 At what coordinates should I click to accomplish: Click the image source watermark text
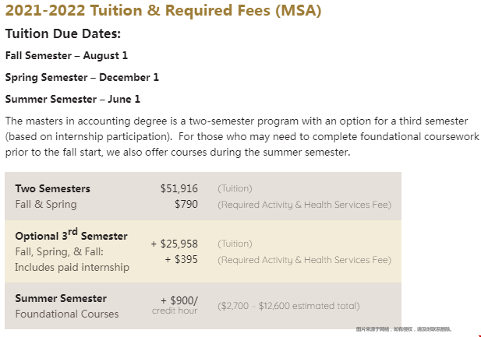tap(404, 329)
